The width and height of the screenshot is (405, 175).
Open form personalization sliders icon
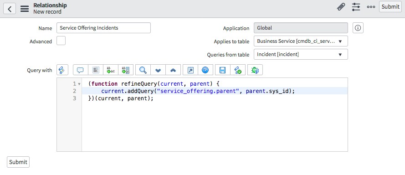(x=356, y=7)
